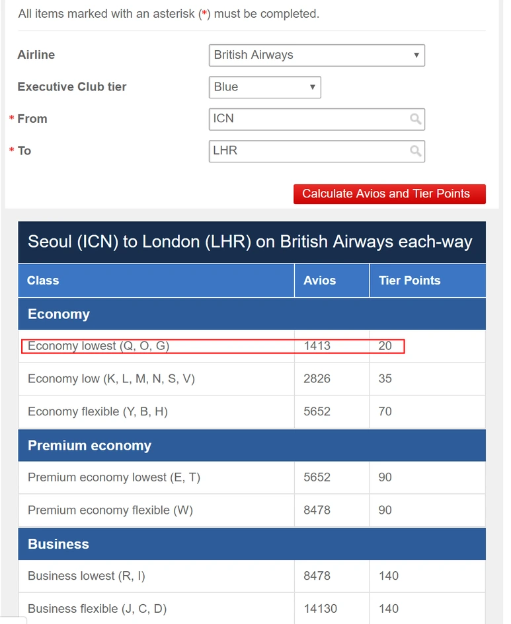Click the Class column header

(156, 281)
